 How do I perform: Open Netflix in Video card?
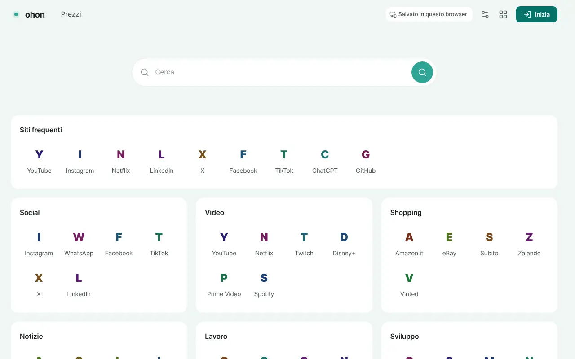click(x=264, y=244)
